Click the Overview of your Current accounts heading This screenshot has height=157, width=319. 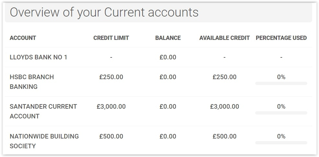point(104,12)
